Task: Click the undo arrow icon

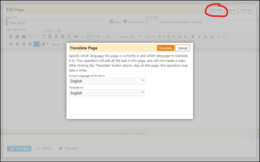Action: [99, 37]
